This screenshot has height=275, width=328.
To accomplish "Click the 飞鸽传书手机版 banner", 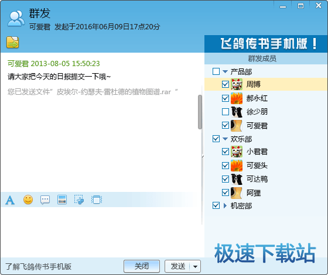I will (x=266, y=44).
